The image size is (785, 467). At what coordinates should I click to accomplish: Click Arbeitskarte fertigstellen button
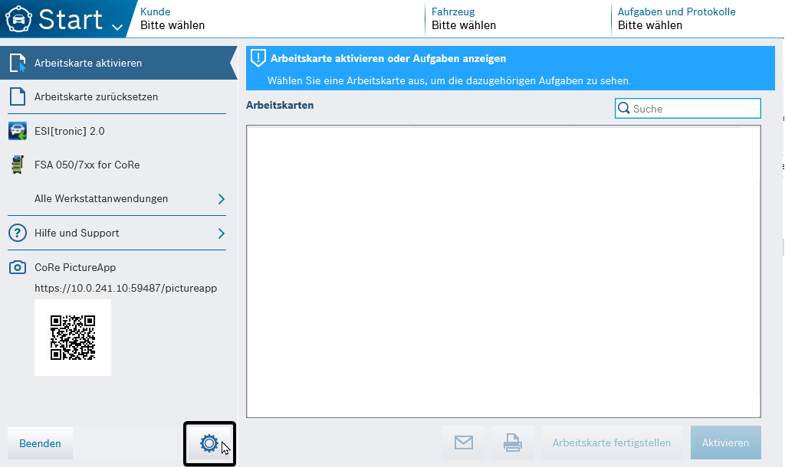point(612,443)
